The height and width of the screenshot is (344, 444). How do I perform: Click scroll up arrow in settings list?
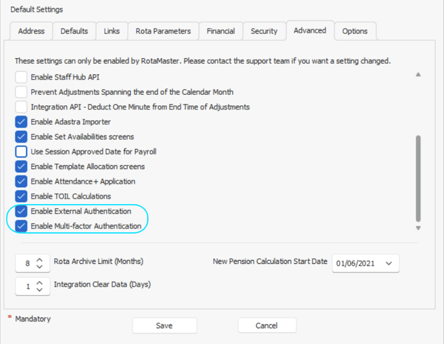418,74
